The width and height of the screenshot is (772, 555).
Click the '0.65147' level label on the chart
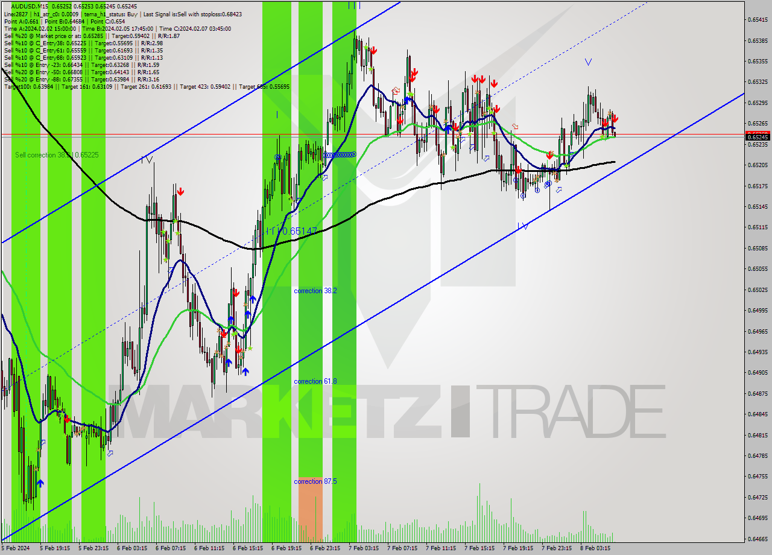tap(299, 231)
